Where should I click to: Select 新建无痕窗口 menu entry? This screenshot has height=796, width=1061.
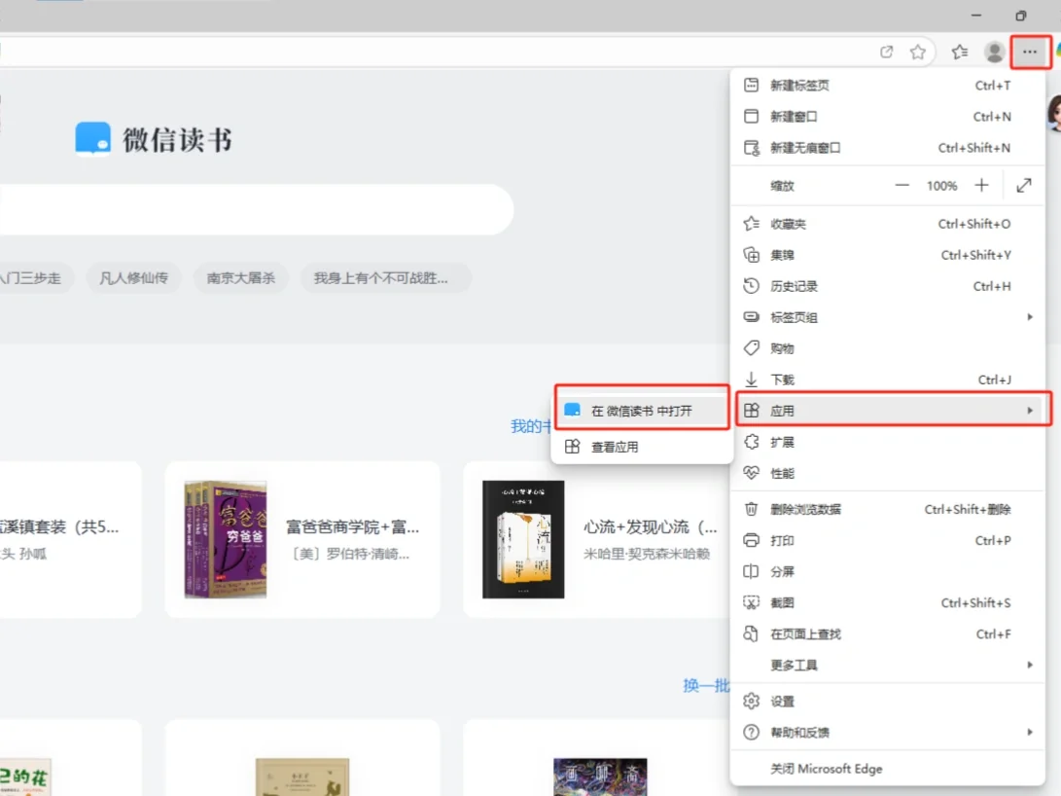click(888, 148)
